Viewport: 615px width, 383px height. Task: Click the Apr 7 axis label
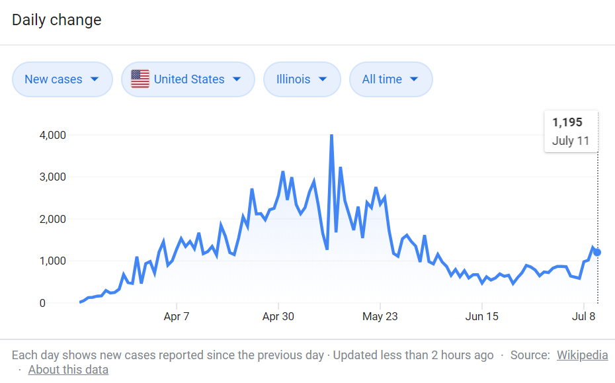[x=177, y=317]
